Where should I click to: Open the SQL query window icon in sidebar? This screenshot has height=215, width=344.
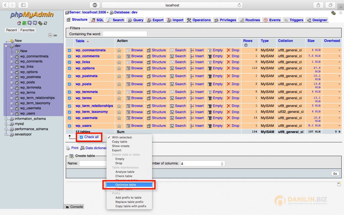35,23
